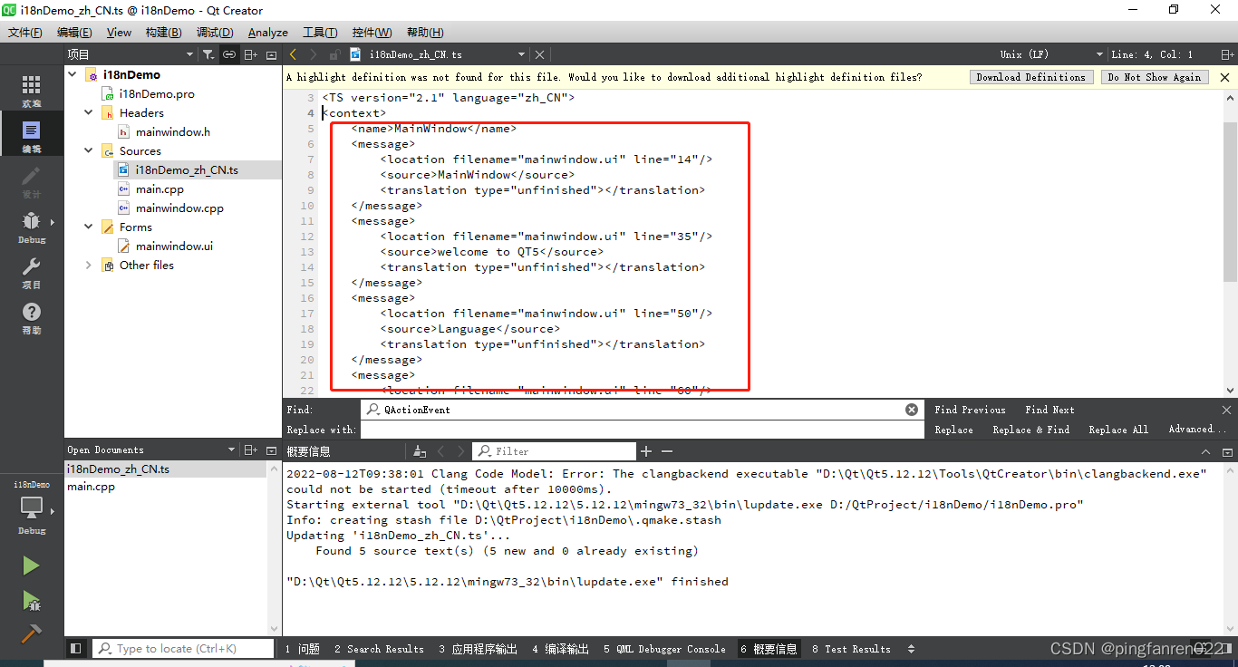Split the project sidebar panel

[251, 54]
